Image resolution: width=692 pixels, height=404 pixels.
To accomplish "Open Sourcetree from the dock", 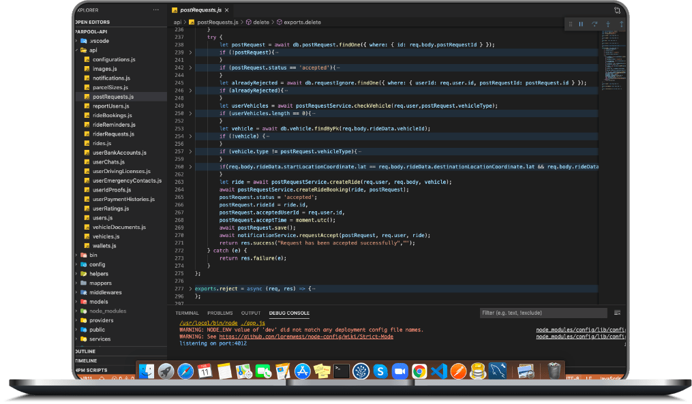I will (x=361, y=371).
